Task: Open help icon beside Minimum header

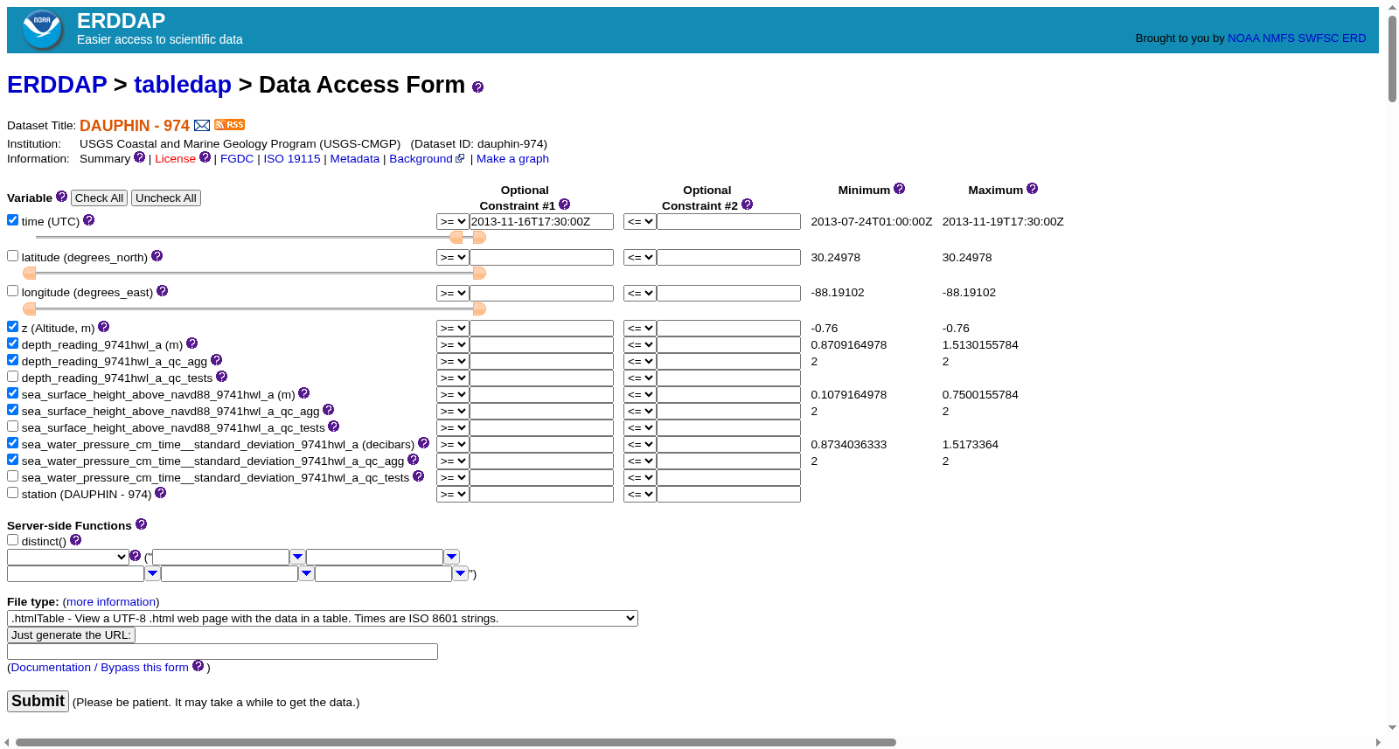Action: coord(899,189)
